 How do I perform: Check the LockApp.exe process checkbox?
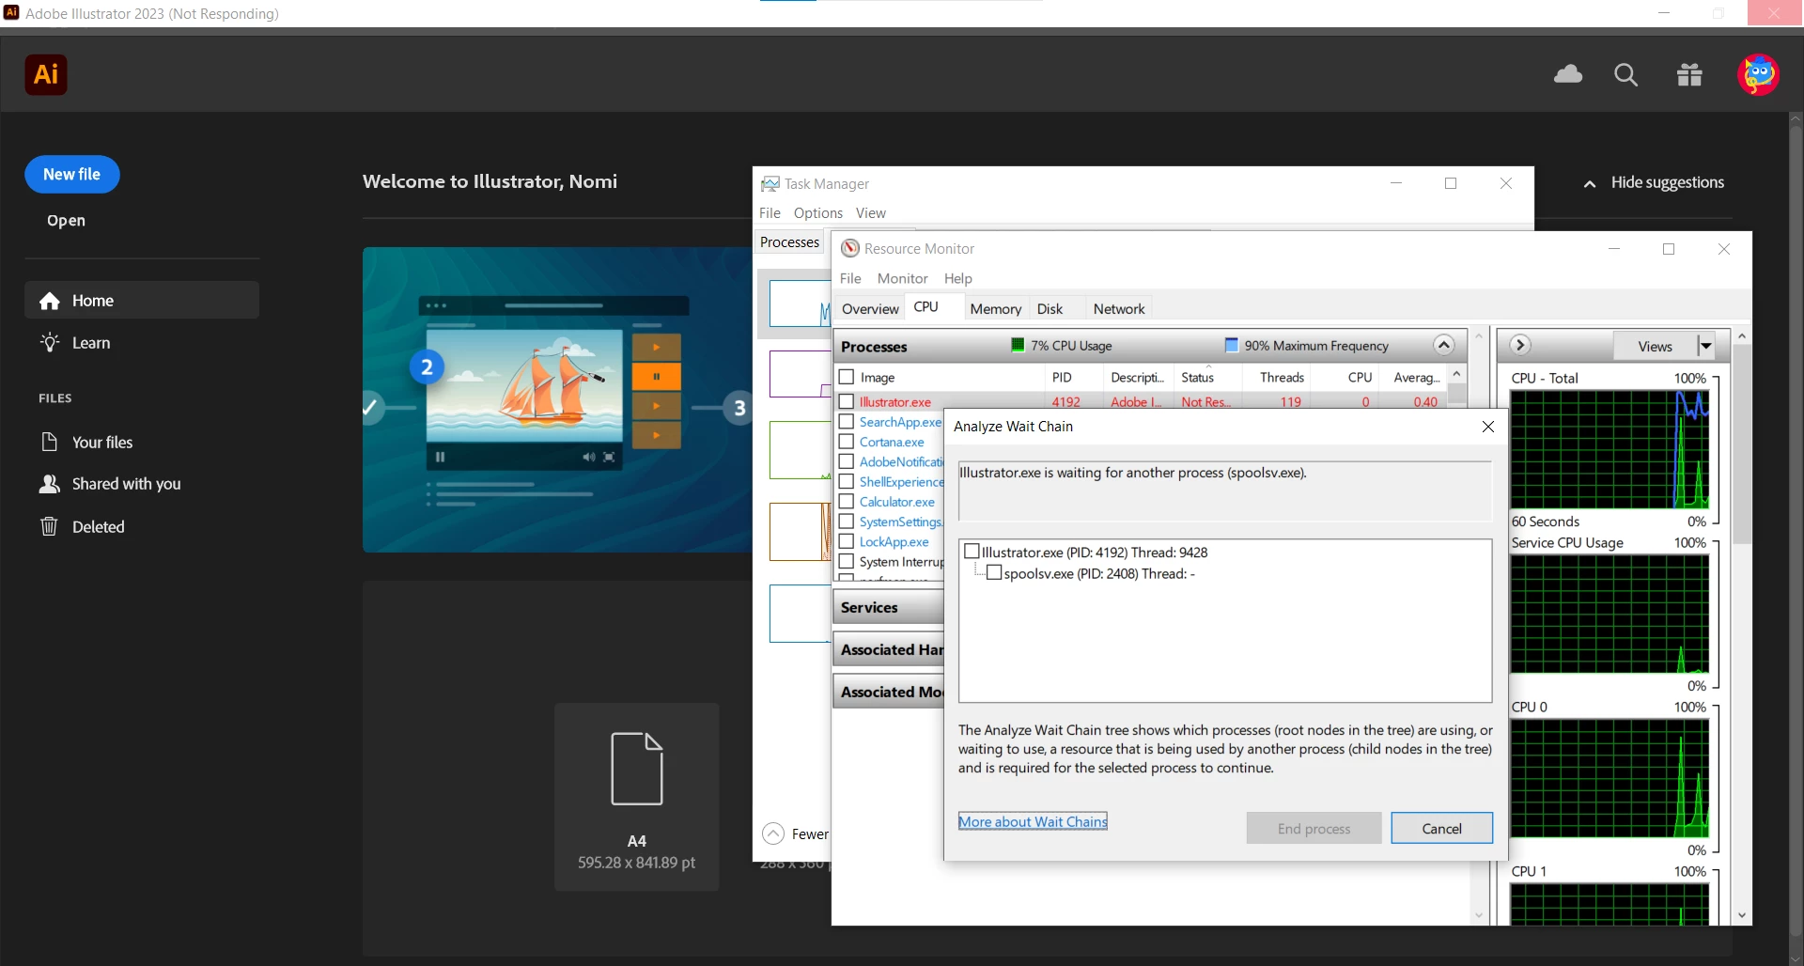(x=847, y=541)
